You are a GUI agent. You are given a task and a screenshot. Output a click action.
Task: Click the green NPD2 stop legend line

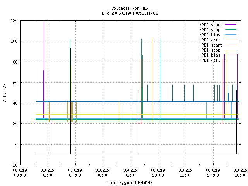coord(231,30)
